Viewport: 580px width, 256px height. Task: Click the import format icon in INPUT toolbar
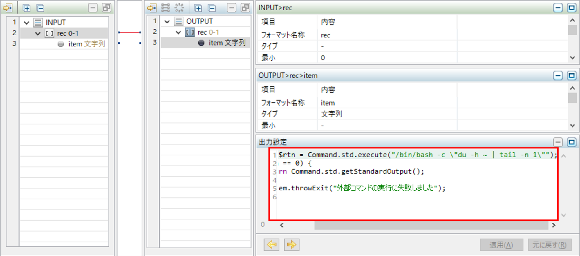(x=8, y=8)
